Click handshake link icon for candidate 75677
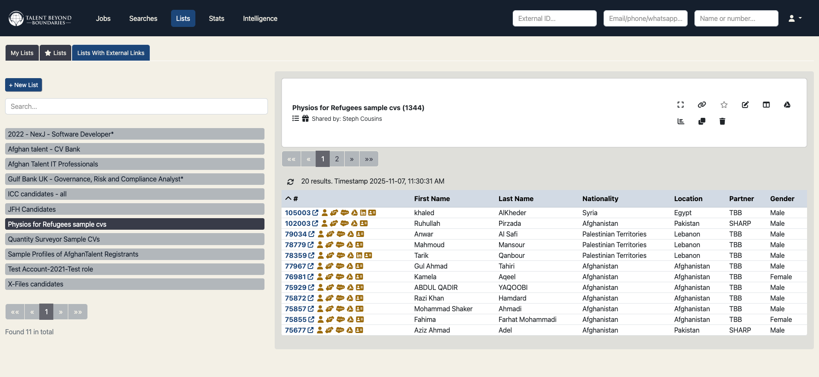Image resolution: width=819 pixels, height=377 pixels. (329, 330)
